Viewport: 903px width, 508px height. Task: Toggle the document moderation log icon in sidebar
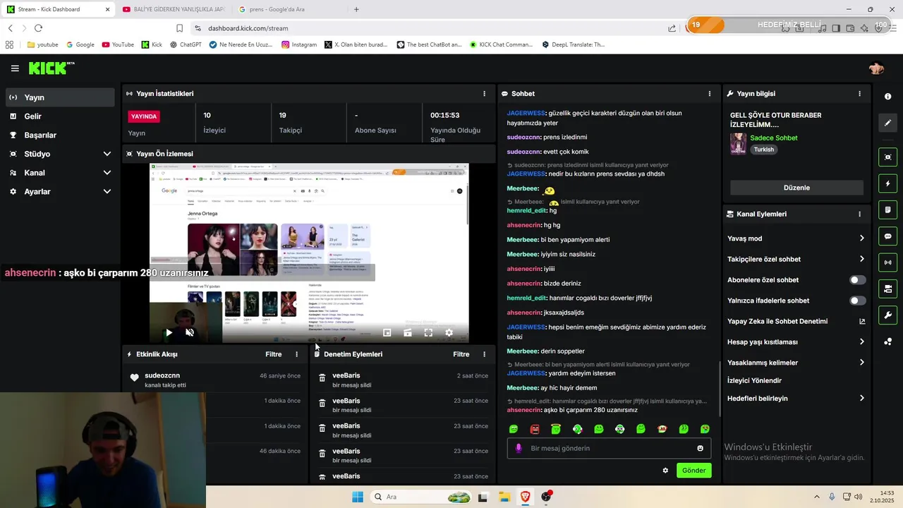(887, 210)
